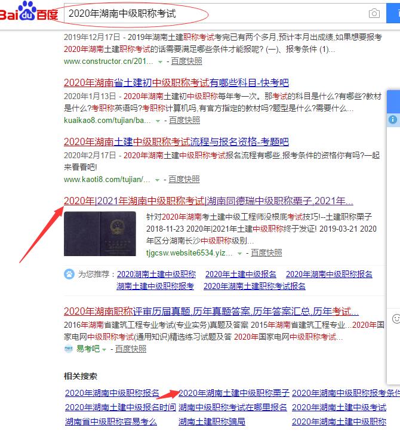This screenshot has height=437, width=400.
Task: Open result 2020年|2021年湖南中级职称考试|湖南同德瑞中级职称栗子
Action: (208, 201)
